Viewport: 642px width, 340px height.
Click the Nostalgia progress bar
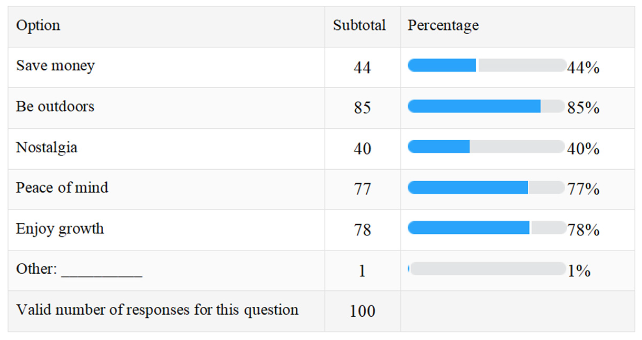tap(486, 147)
